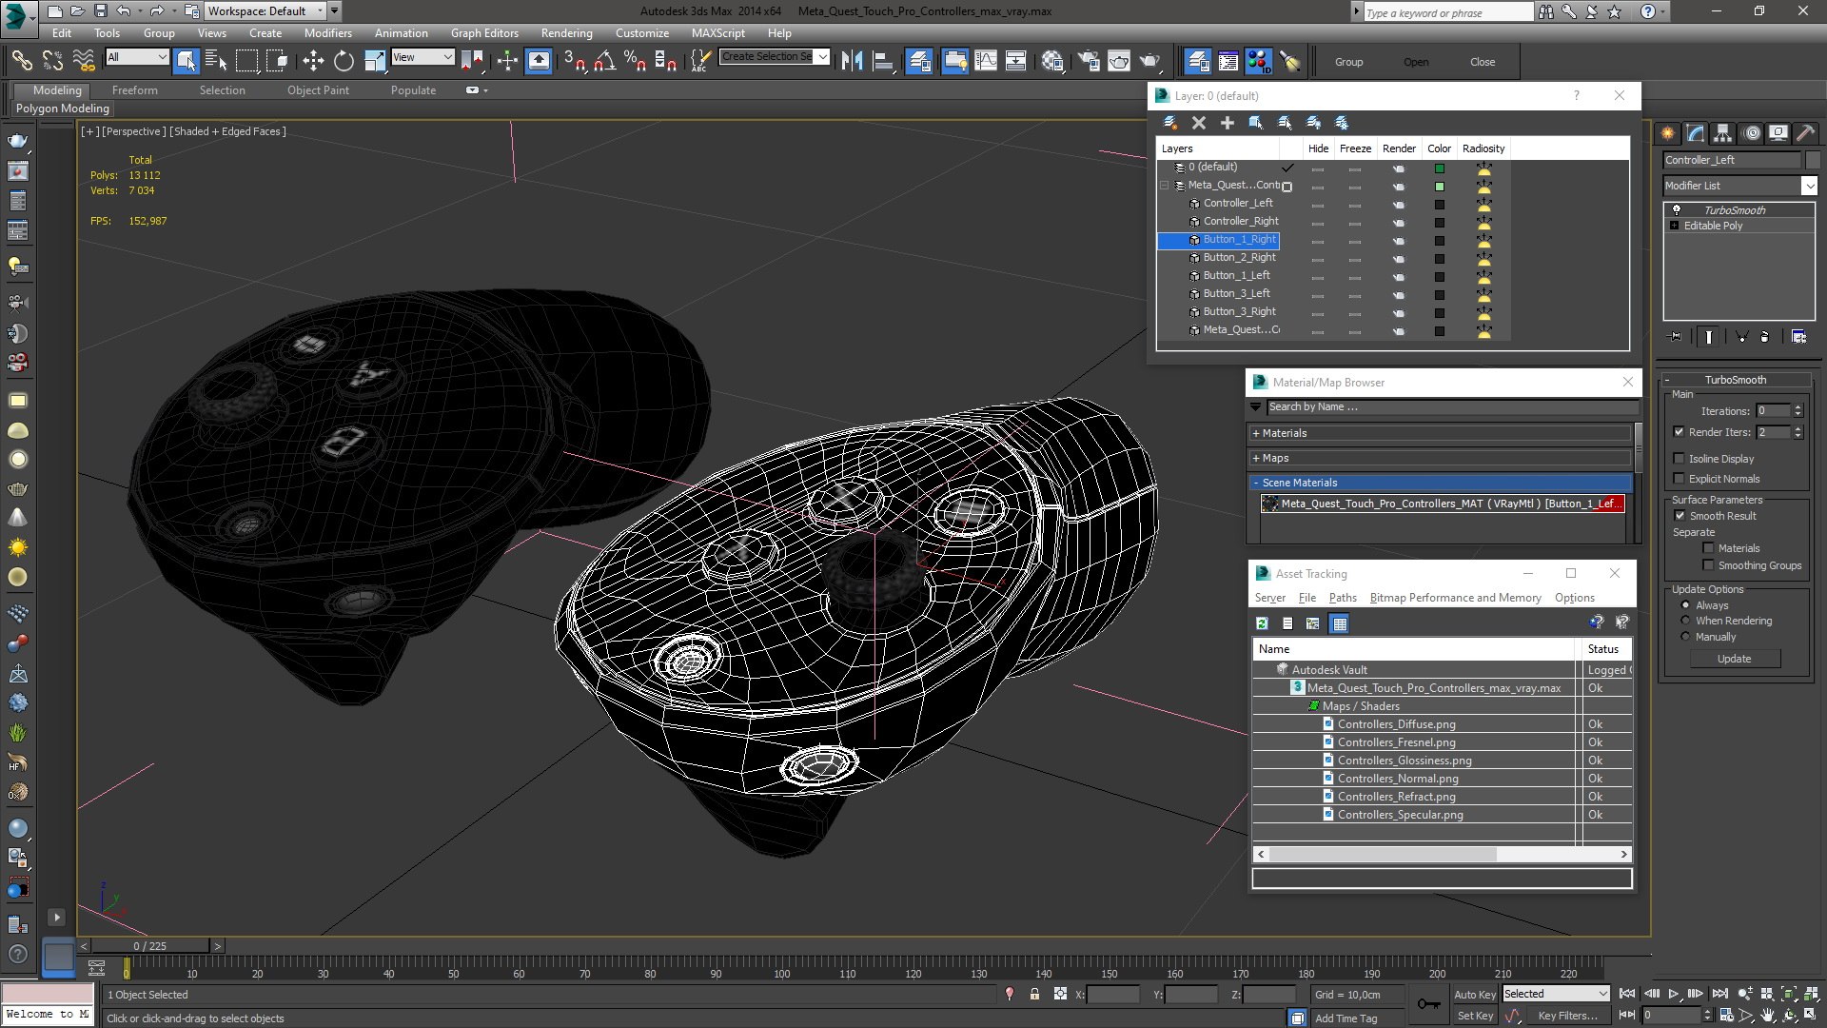Image resolution: width=1827 pixels, height=1028 pixels.
Task: Select the Move tool in the main toolbar
Action: point(313,62)
